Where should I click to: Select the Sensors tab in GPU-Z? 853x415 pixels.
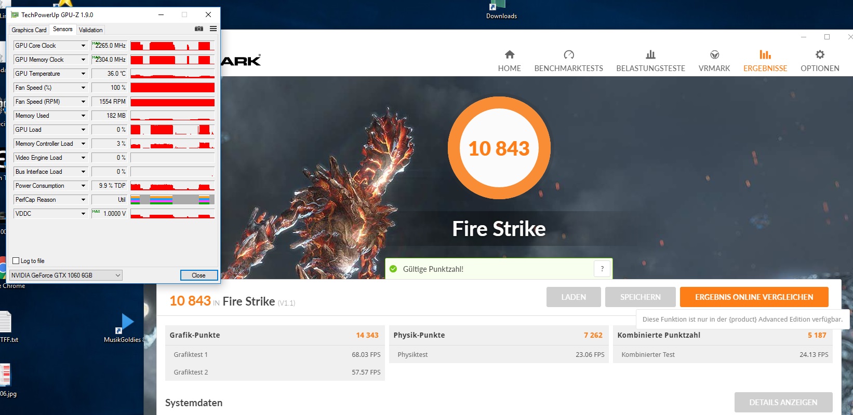click(63, 29)
